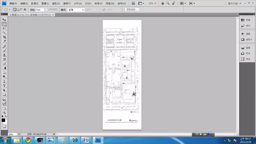Screen dimensions: 256x144
Task: Open the 濾鏡(T) menu
Action: tap(67, 4)
